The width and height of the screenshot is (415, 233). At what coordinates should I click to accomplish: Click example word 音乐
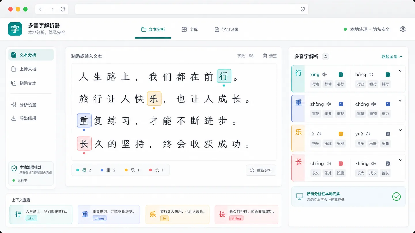361,143
